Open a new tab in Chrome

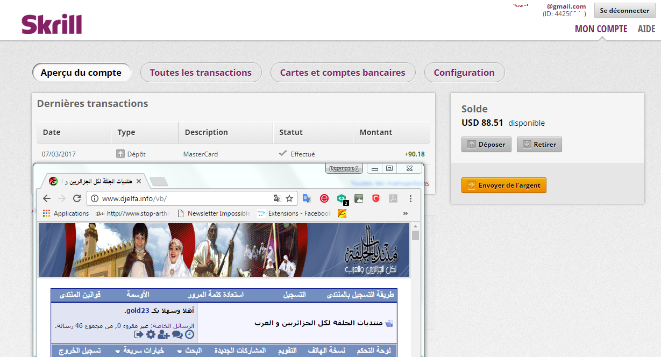(159, 181)
